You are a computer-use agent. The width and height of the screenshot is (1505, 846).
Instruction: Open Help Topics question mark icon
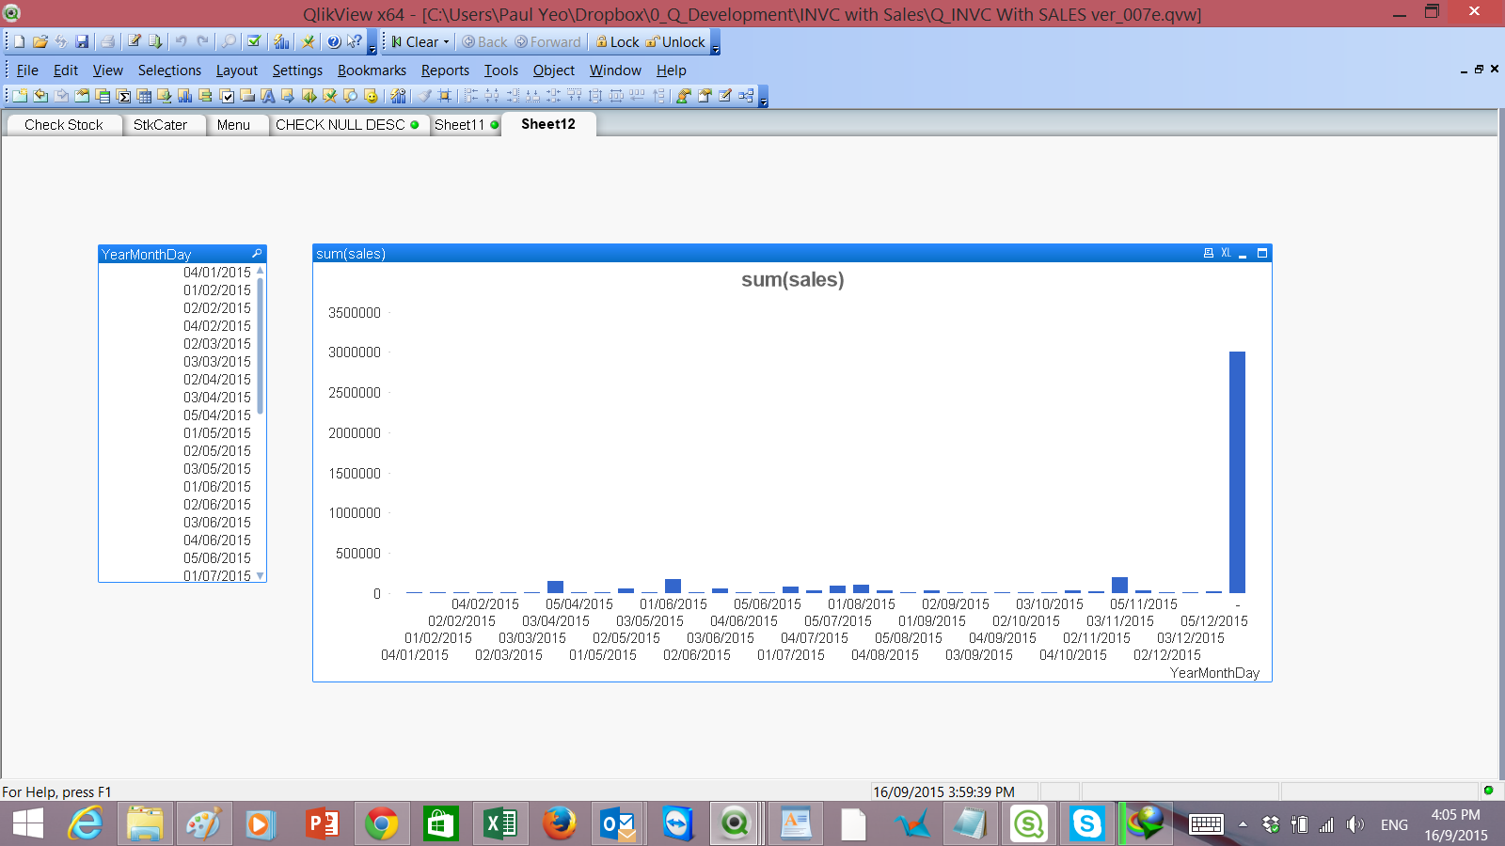334,41
